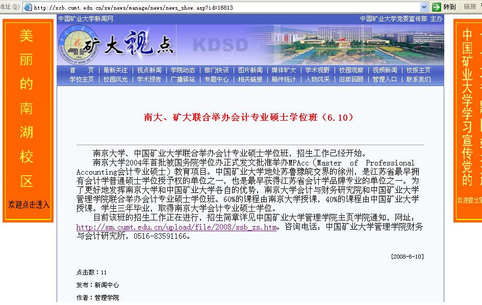
Task: Click the right orange 中国矿业大学学习宣传 banner
Action: point(468,121)
